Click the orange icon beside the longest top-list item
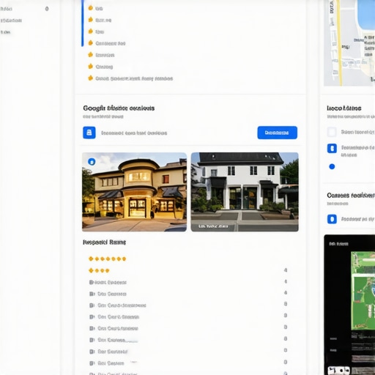Screen dimensions: 375x375 [x=91, y=78]
